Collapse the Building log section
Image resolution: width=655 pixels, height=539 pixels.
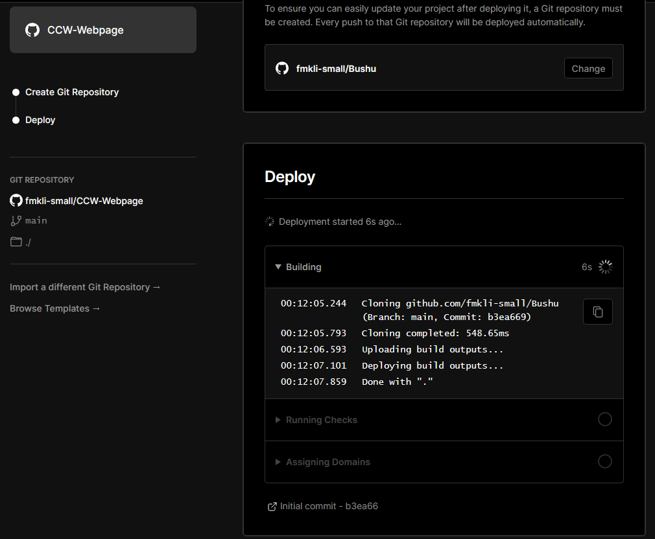click(x=278, y=267)
